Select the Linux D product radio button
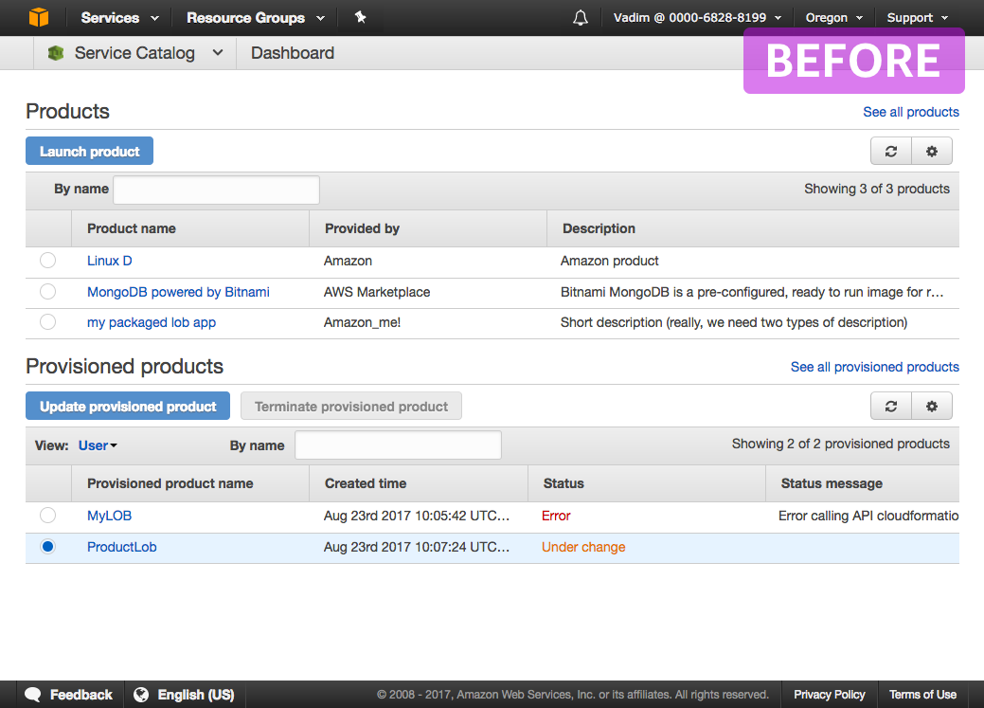 [47, 260]
